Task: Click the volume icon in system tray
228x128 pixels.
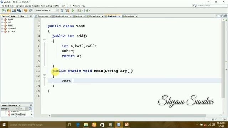Action: [209, 125]
